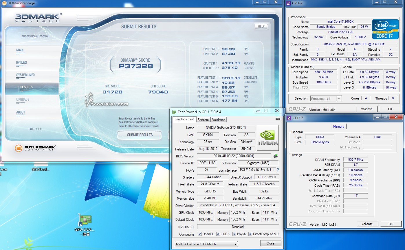Click the GPU TEST 1 value 98.39
The height and width of the screenshot is (250, 405).
(x=228, y=49)
